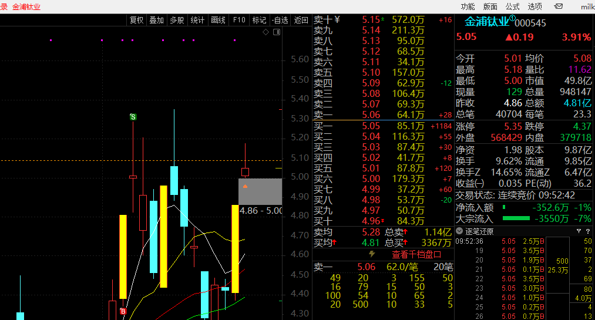Click the 内盘 379718 value
The image size is (595, 320).
click(x=576, y=137)
